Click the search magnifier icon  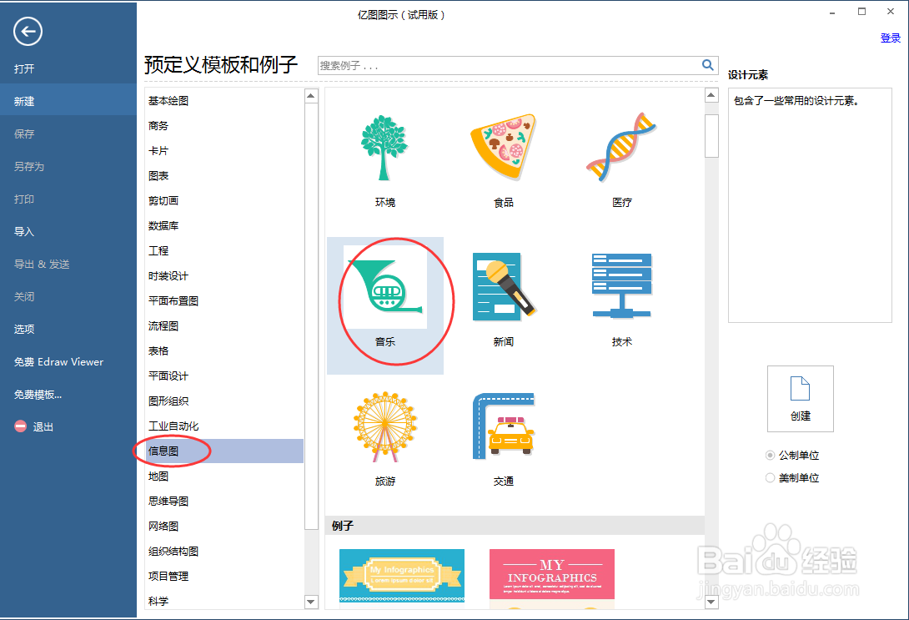(x=707, y=64)
